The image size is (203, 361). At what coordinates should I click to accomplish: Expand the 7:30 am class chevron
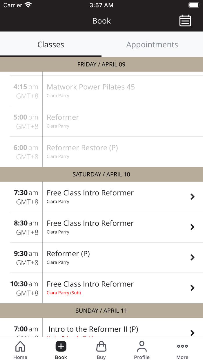pyautogui.click(x=192, y=197)
